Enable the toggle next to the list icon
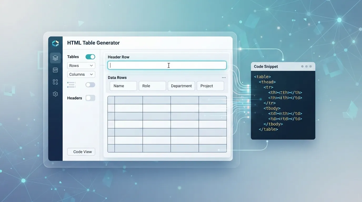Screen dimensions: 362x202 [90, 85]
